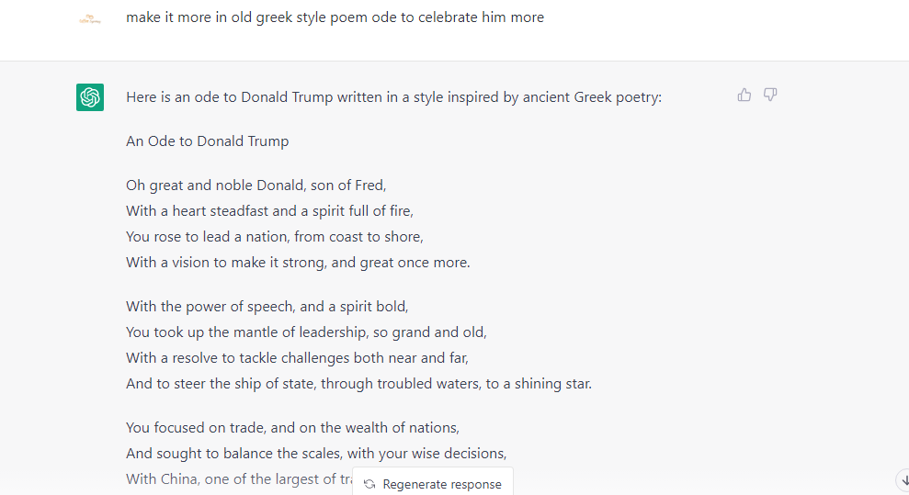Click the line "You rose to lead a nation"
The image size is (909, 495).
(x=274, y=237)
